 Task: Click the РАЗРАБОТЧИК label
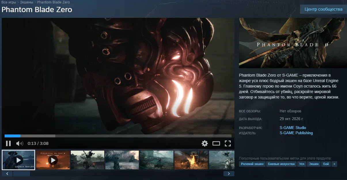pyautogui.click(x=251, y=128)
